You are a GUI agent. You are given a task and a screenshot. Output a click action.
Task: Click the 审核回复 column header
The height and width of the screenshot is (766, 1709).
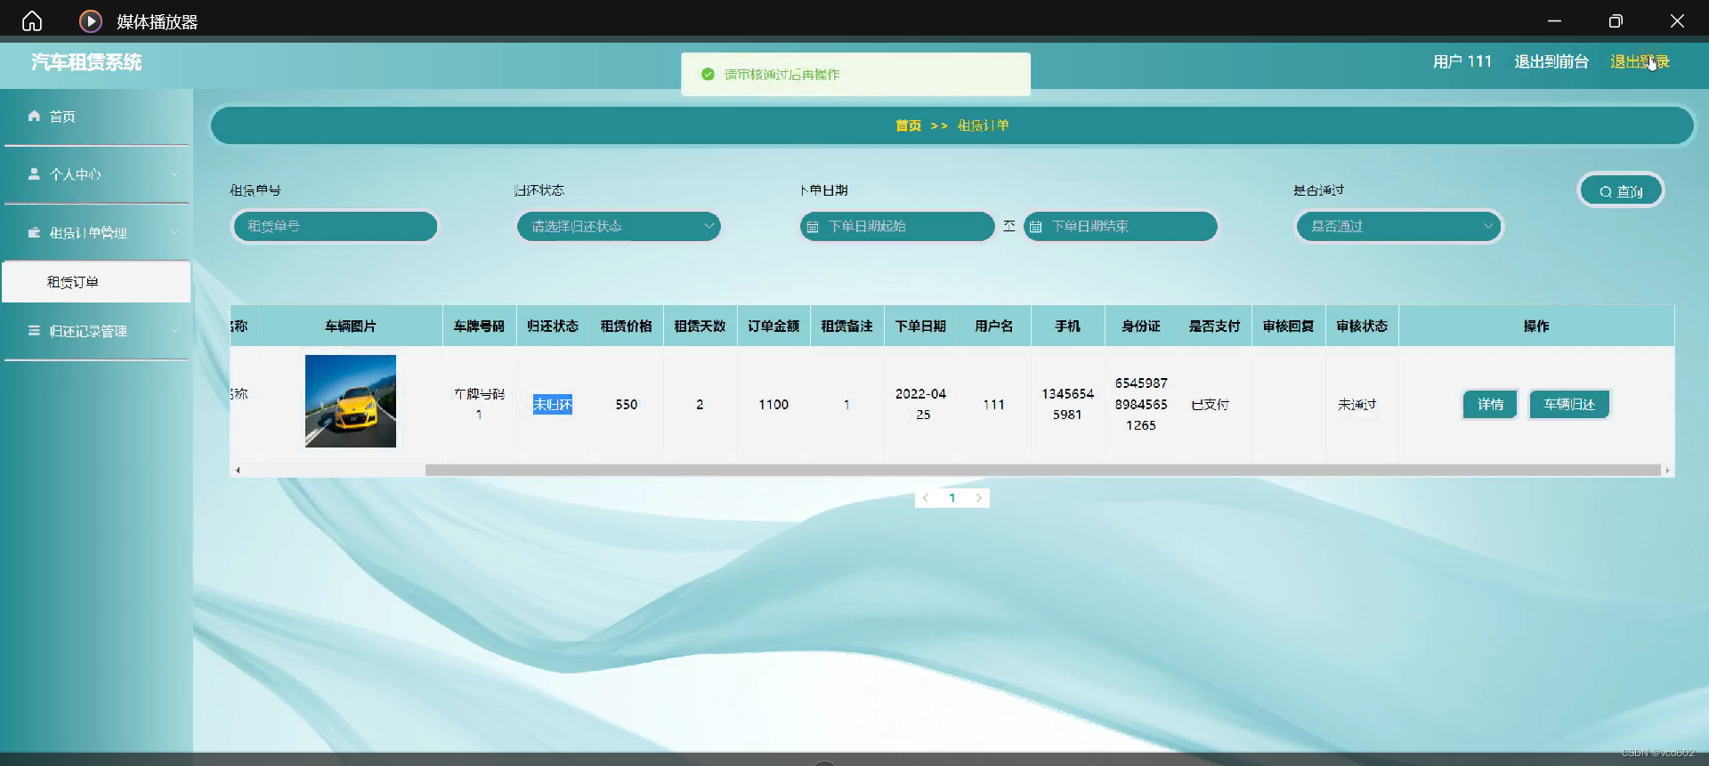(1288, 327)
